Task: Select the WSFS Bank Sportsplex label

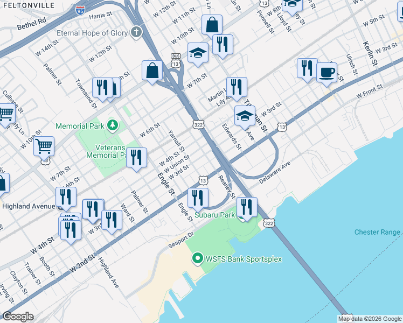Action: click(x=244, y=259)
